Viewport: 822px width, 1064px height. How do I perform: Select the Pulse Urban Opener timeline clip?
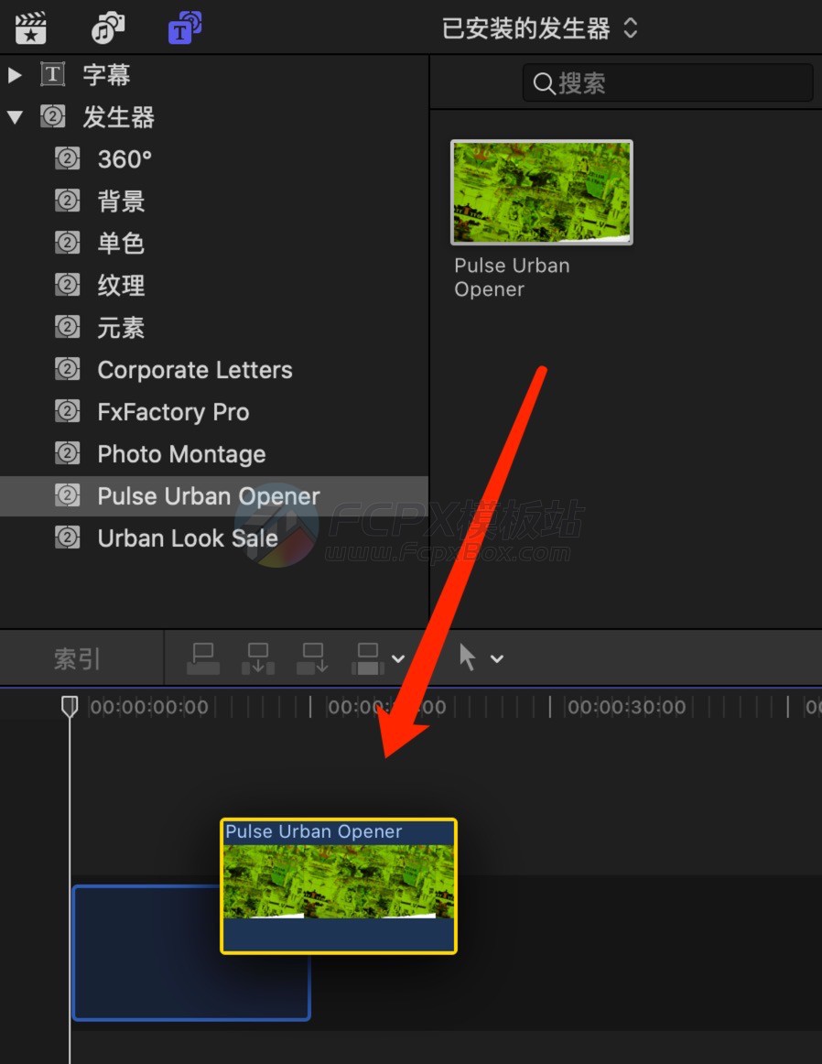pos(339,886)
